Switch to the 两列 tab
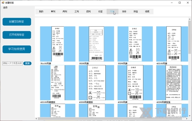The height and width of the screenshot is (121, 192). pos(65,12)
